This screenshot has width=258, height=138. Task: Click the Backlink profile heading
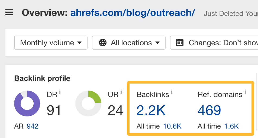[42, 78]
